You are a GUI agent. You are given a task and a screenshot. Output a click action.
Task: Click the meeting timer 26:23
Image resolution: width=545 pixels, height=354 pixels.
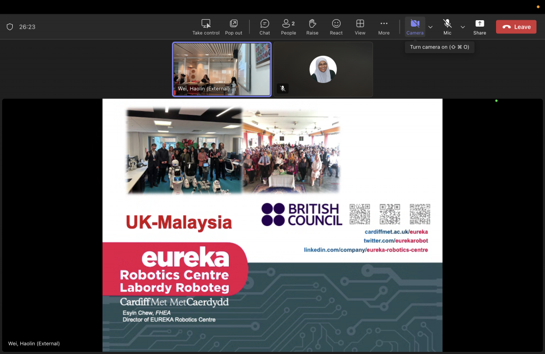(27, 27)
